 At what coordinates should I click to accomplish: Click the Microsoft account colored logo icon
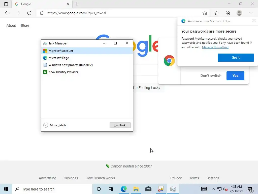pyautogui.click(x=45, y=51)
